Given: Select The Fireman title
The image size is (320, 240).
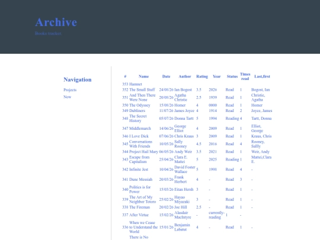Looking at the screenshot, I should pos(139,207).
